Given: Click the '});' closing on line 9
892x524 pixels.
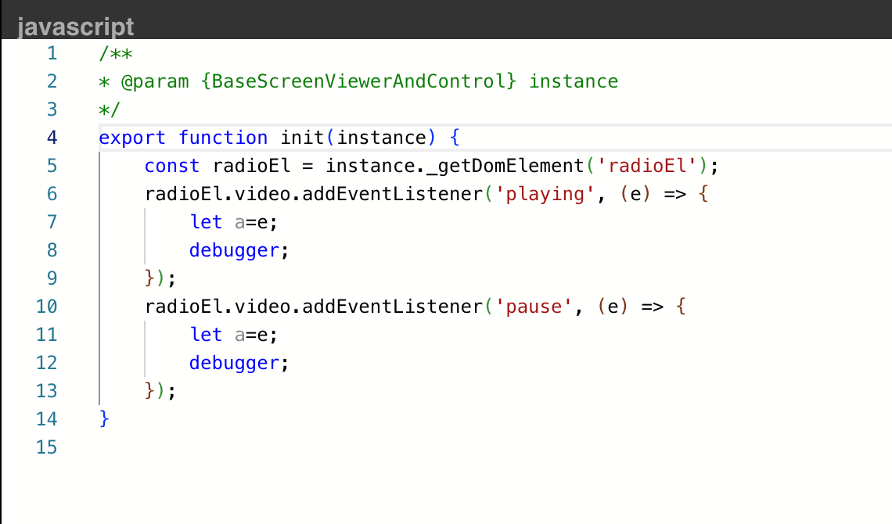Looking at the screenshot, I should click(160, 278).
